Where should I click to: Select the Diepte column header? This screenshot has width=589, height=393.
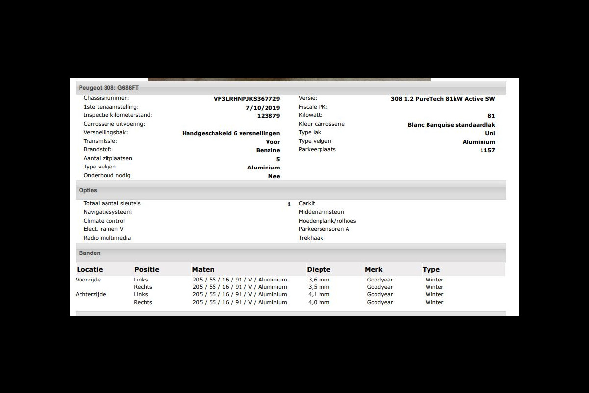coord(319,269)
